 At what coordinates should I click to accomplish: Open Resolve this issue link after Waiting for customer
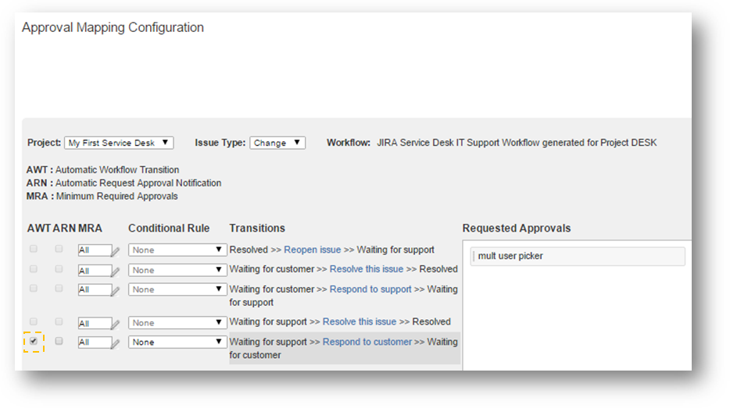point(366,269)
